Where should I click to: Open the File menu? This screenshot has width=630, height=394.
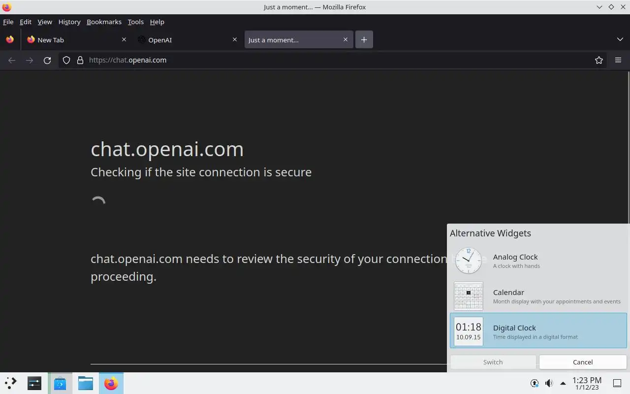pyautogui.click(x=8, y=22)
